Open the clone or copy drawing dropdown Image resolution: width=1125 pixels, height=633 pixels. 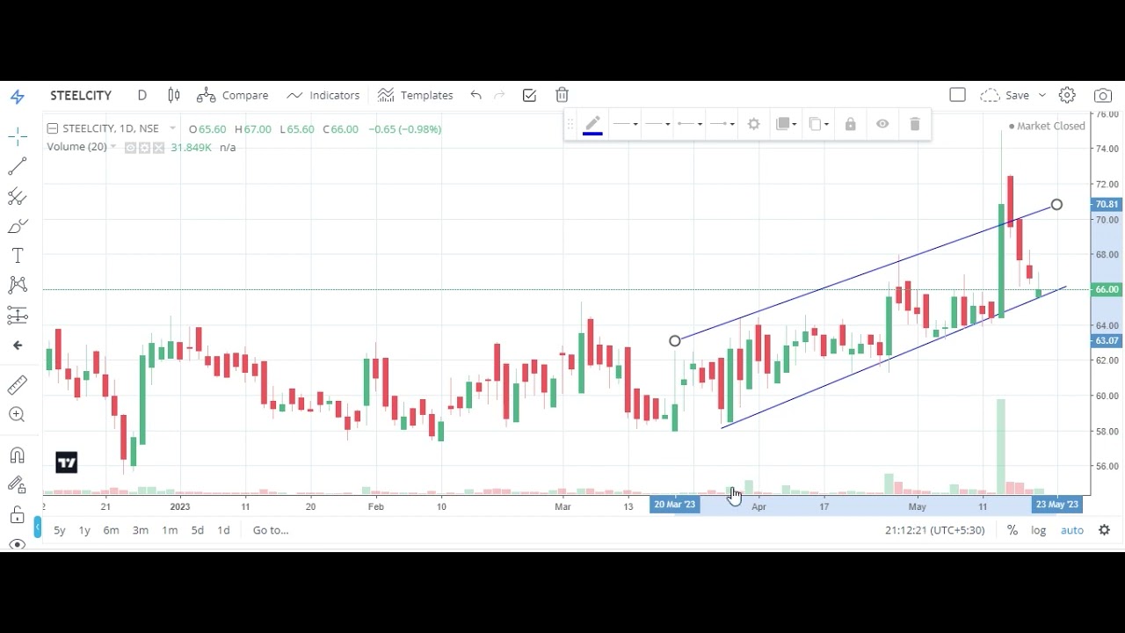tap(818, 125)
